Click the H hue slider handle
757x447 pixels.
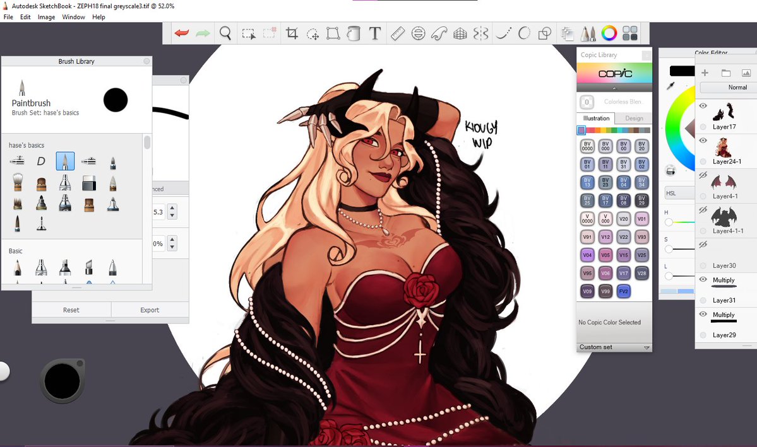(669, 223)
